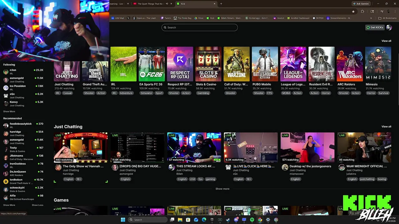The height and width of the screenshot is (224, 399).
Task: Click miamaxxed streamer avatar icon
Action: click(x=285, y=168)
